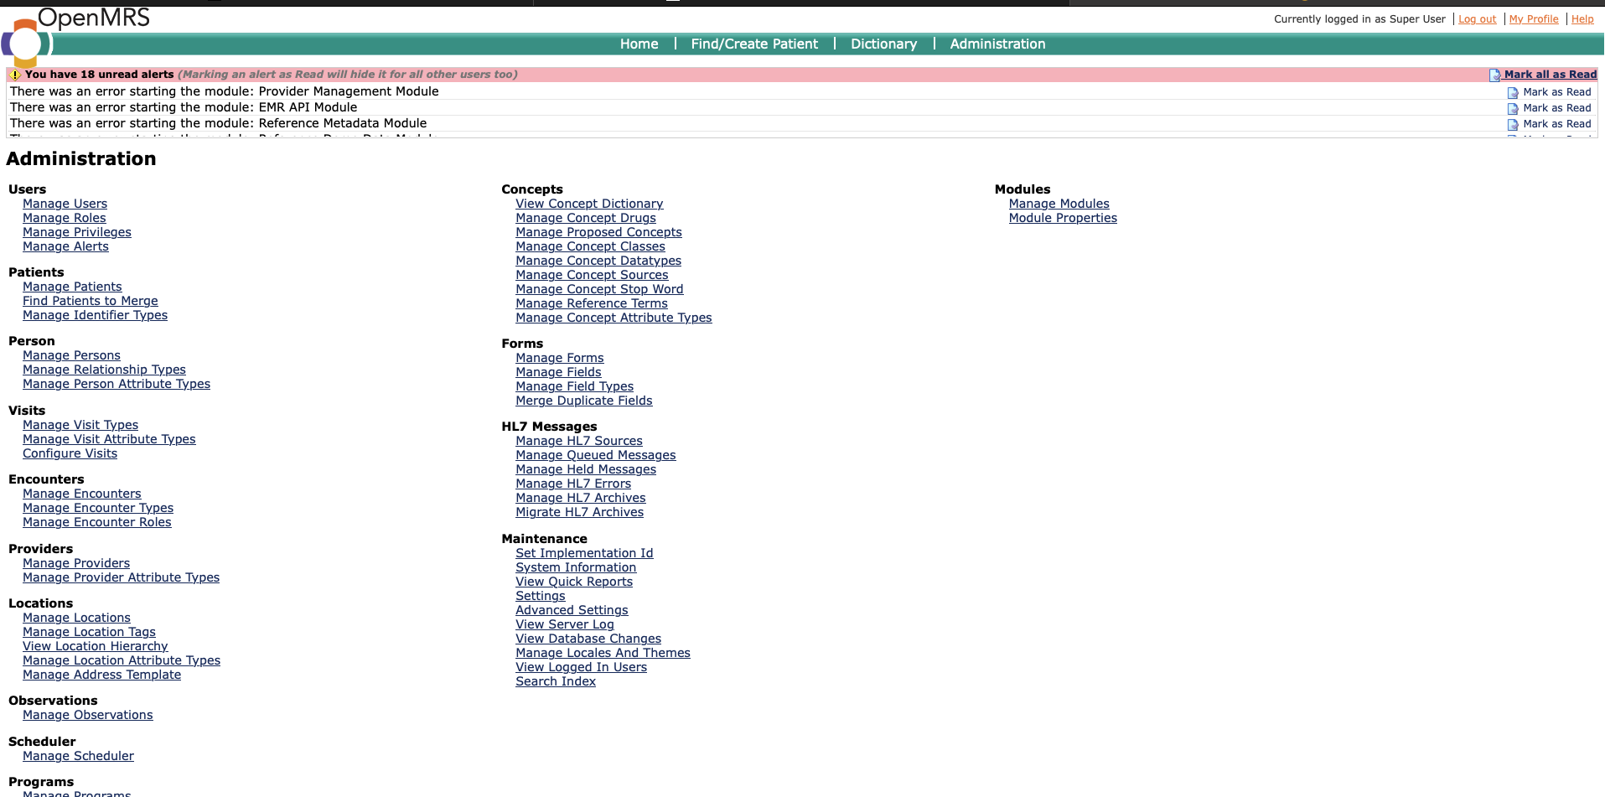Open My Profile link
Viewport: 1605px width, 797px height.
pos(1534,19)
